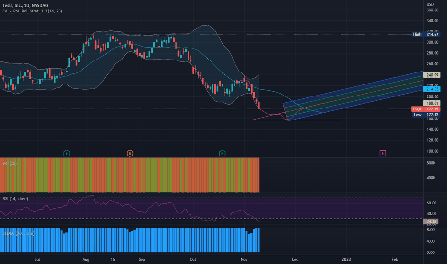Select the blue rising regression channel drawing
Image resolution: width=447 pixels, height=264 pixels.
click(353, 96)
